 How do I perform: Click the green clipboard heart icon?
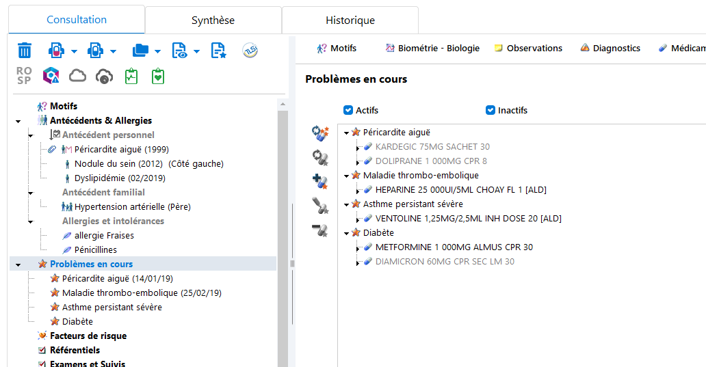(159, 76)
